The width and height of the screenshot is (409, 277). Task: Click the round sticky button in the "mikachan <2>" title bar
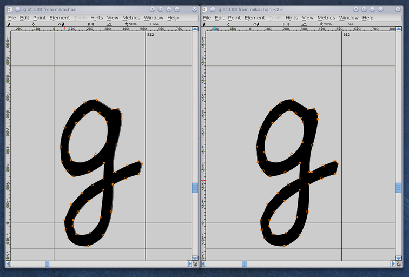click(x=212, y=9)
